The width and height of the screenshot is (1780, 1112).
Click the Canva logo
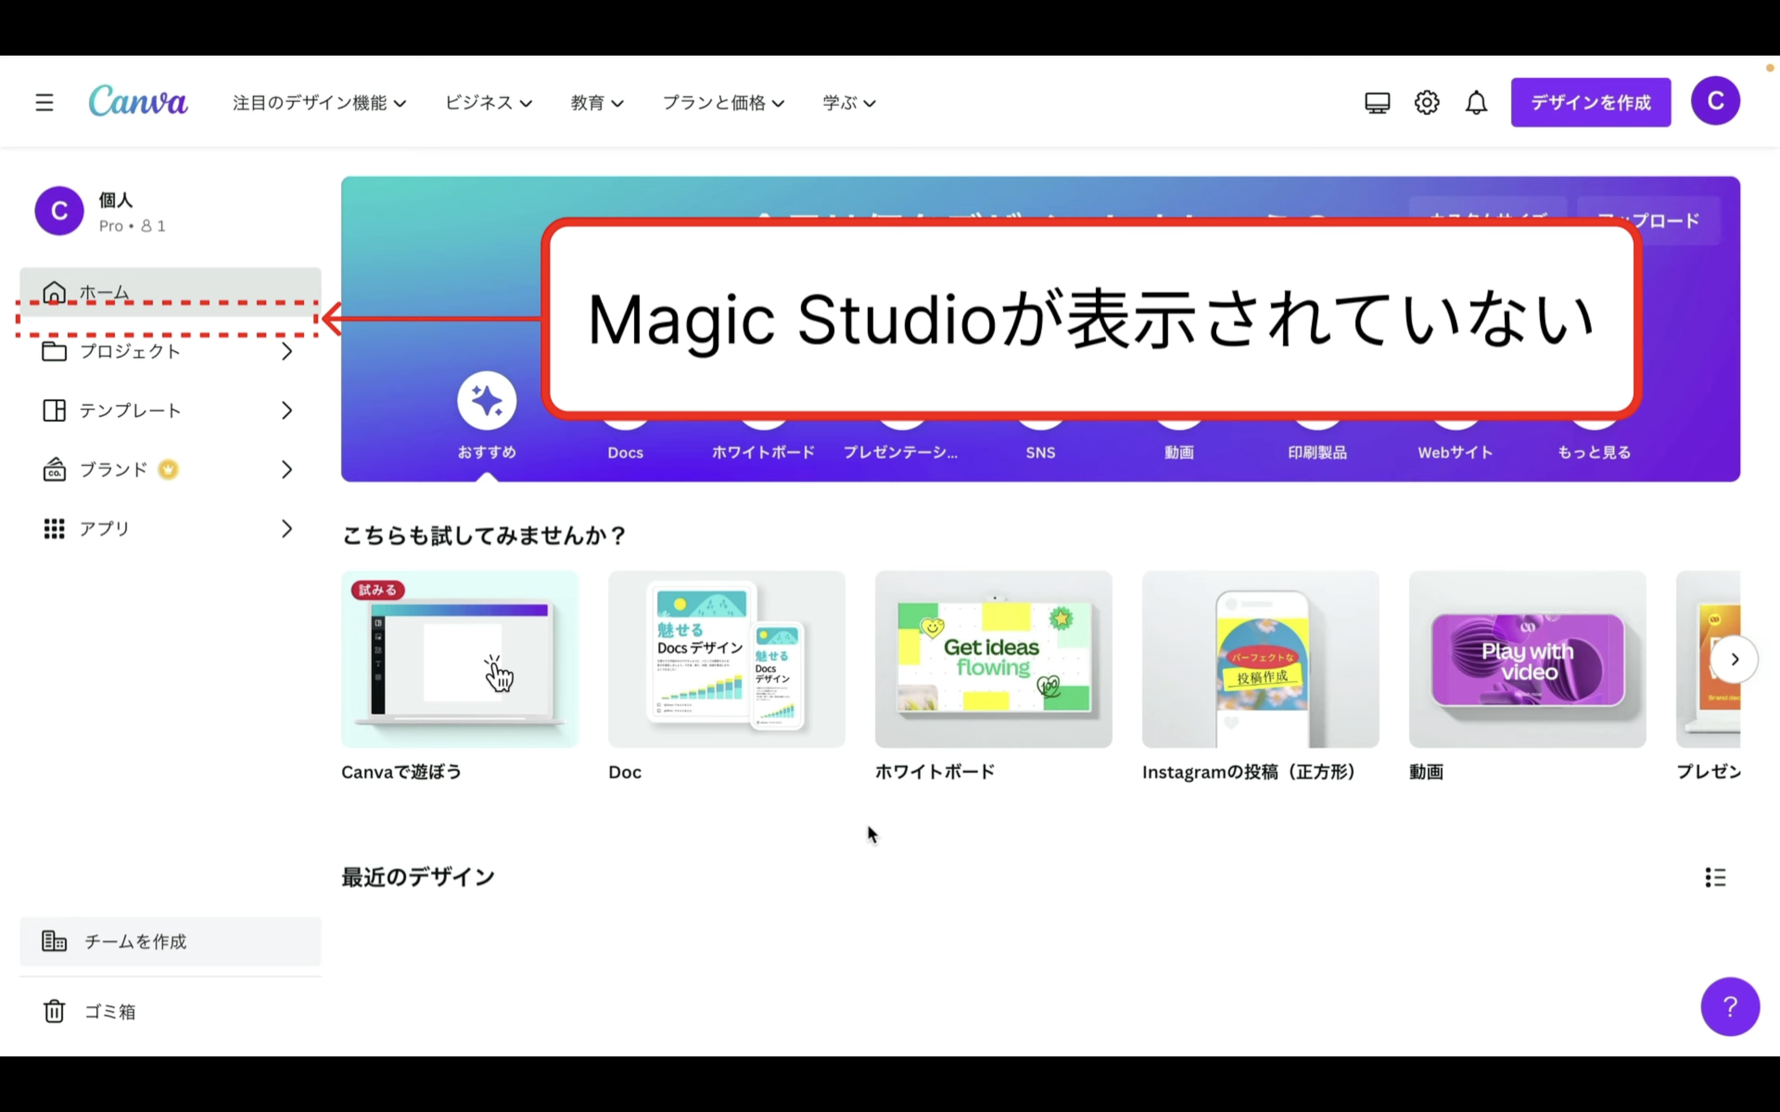(138, 101)
